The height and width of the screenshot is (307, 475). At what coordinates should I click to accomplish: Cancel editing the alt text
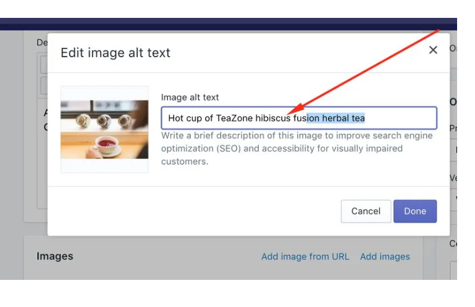click(x=366, y=211)
